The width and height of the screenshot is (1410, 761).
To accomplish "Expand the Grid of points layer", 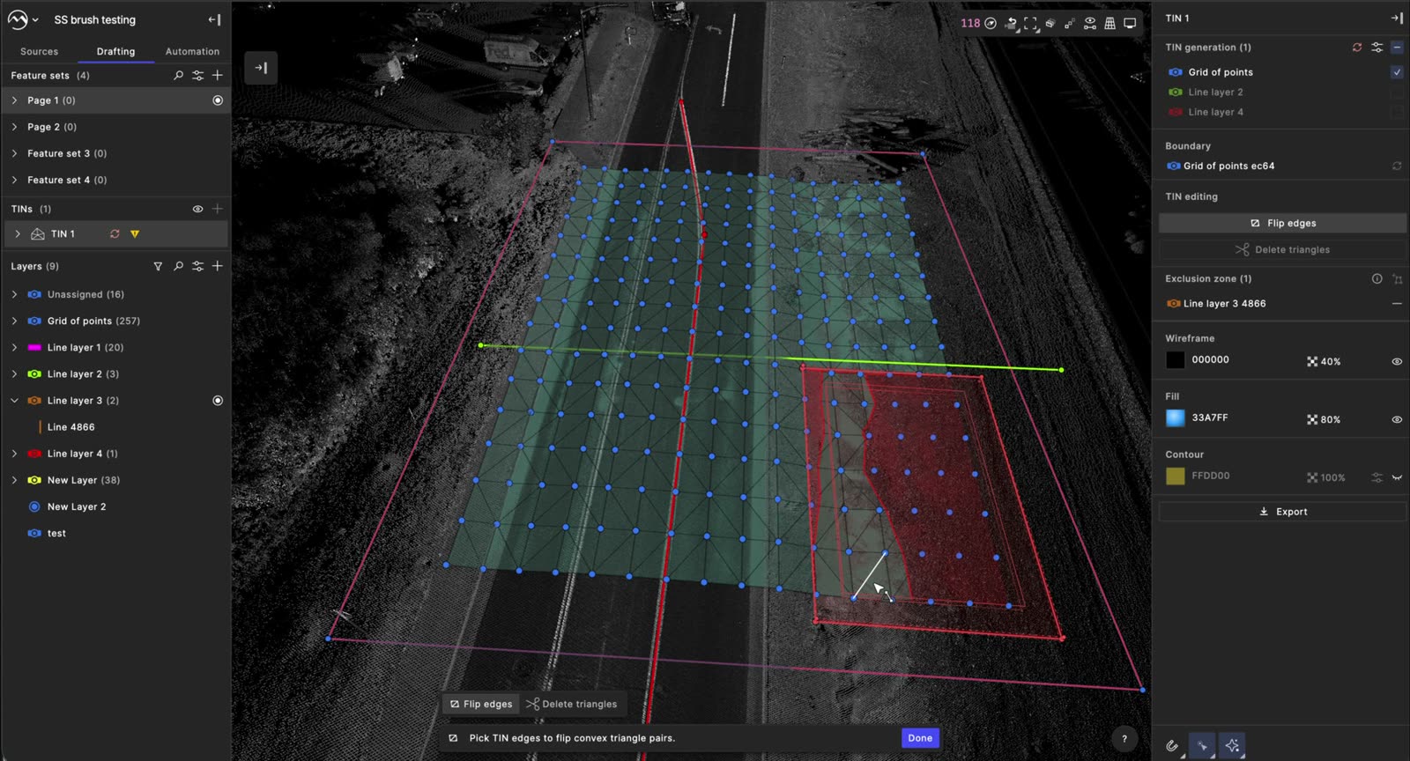I will coord(14,321).
